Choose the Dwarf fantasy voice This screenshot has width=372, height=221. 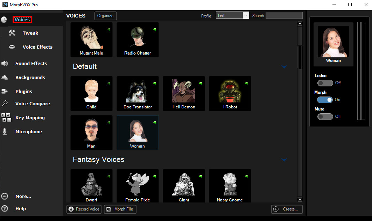click(91, 186)
